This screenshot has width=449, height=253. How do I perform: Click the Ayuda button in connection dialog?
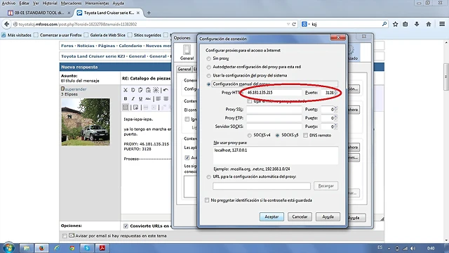coord(328,217)
